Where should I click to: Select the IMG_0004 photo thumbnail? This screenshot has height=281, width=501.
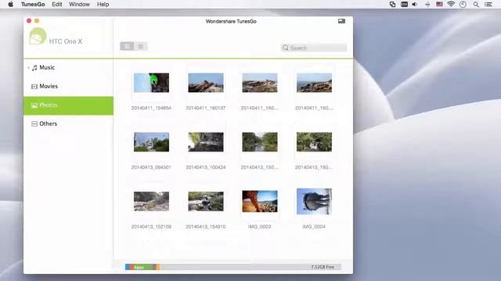click(x=314, y=201)
